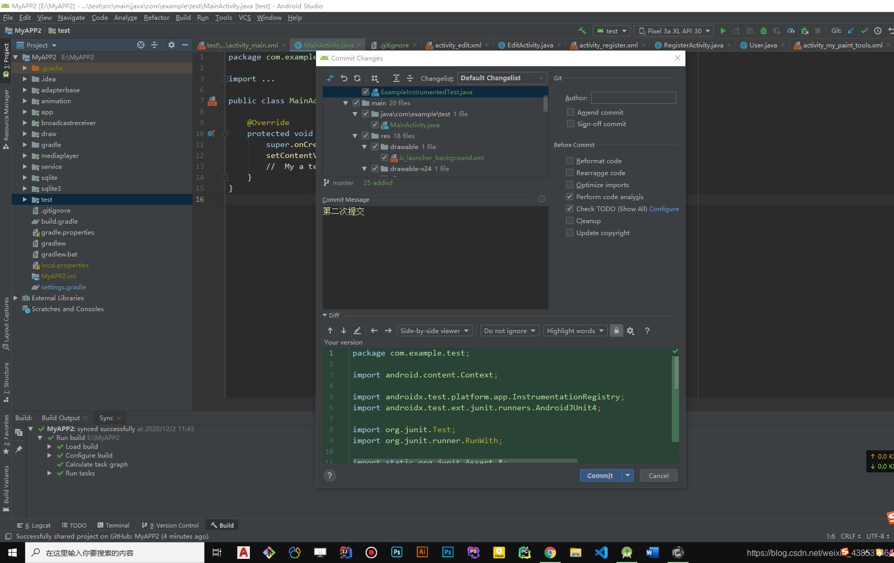Enable the Sign-off commit checkbox
894x563 pixels.
(x=571, y=124)
